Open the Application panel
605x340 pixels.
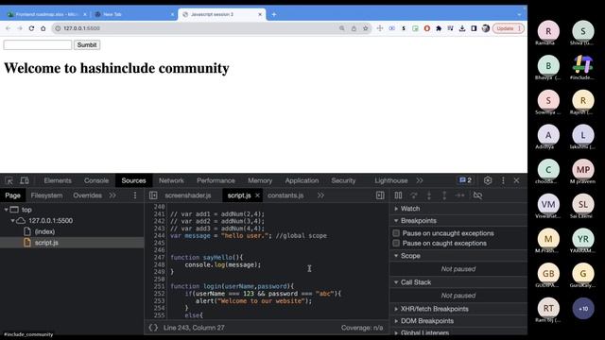[302, 180]
